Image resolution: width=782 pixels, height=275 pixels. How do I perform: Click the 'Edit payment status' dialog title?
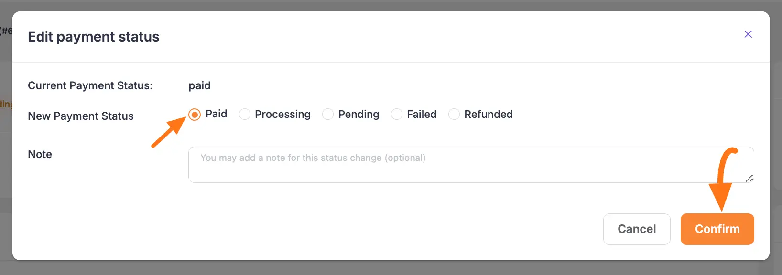click(x=93, y=37)
